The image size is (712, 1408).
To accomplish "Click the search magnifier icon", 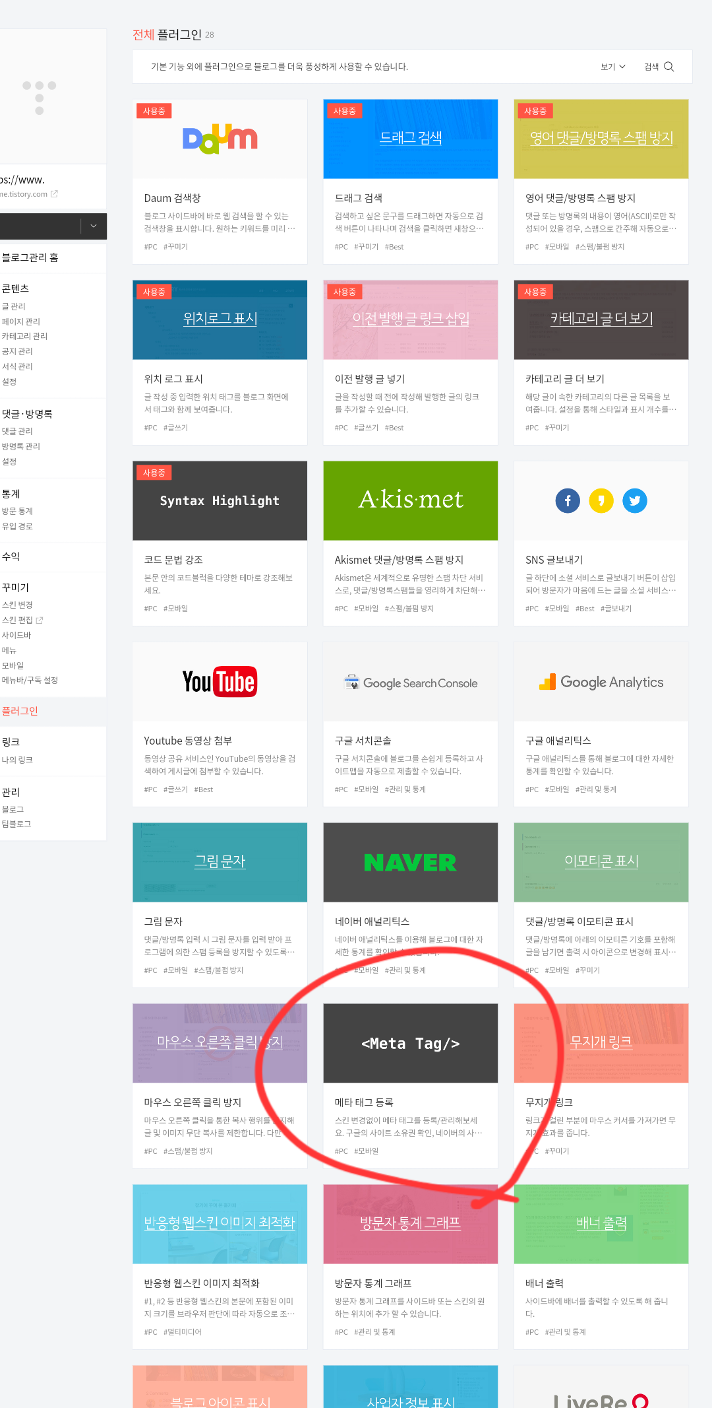I will 668,67.
